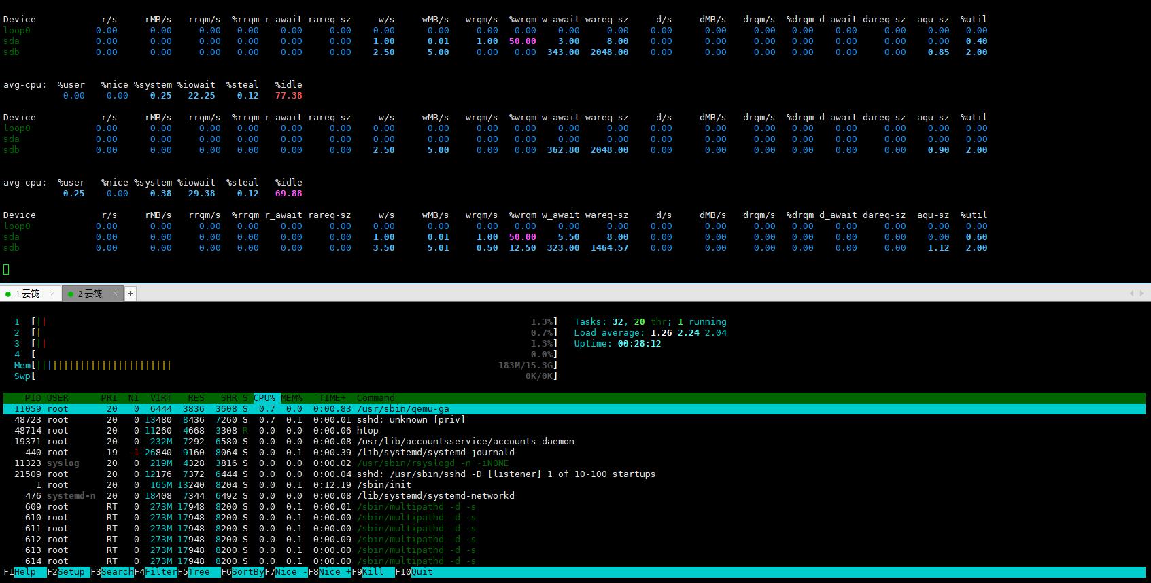Click the tab bar left-arrow scroller

(x=1131, y=293)
